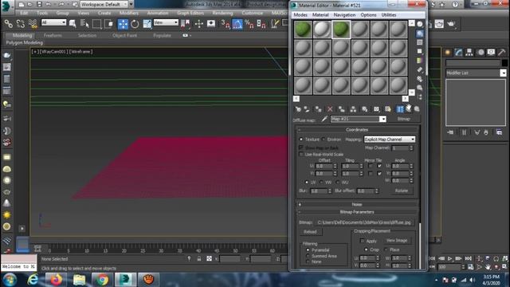Click the red X Reset Map icon
Screen dimensions: 510x287
click(x=330, y=109)
